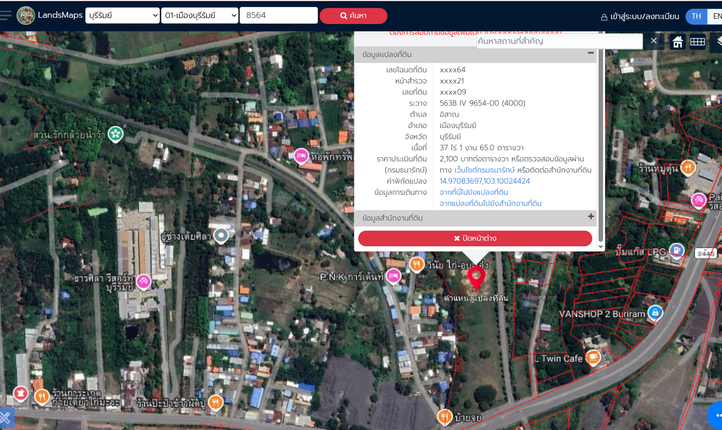This screenshot has width=722, height=430.
Task: Click the hamburger menu icon
Action: (6, 15)
